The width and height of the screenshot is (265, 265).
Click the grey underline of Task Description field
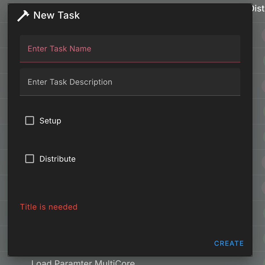130,95
